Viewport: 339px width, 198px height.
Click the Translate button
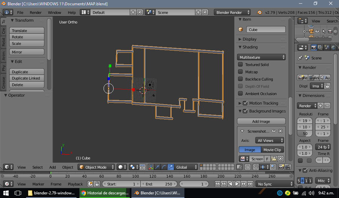pyautogui.click(x=27, y=30)
